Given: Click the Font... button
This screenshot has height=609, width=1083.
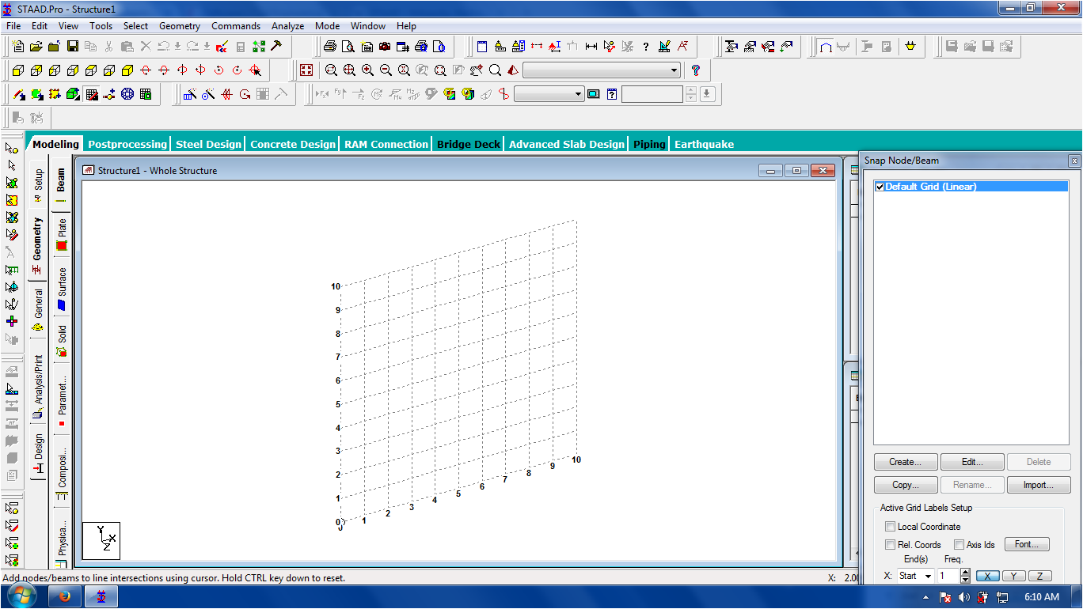Looking at the screenshot, I should coord(1027,544).
